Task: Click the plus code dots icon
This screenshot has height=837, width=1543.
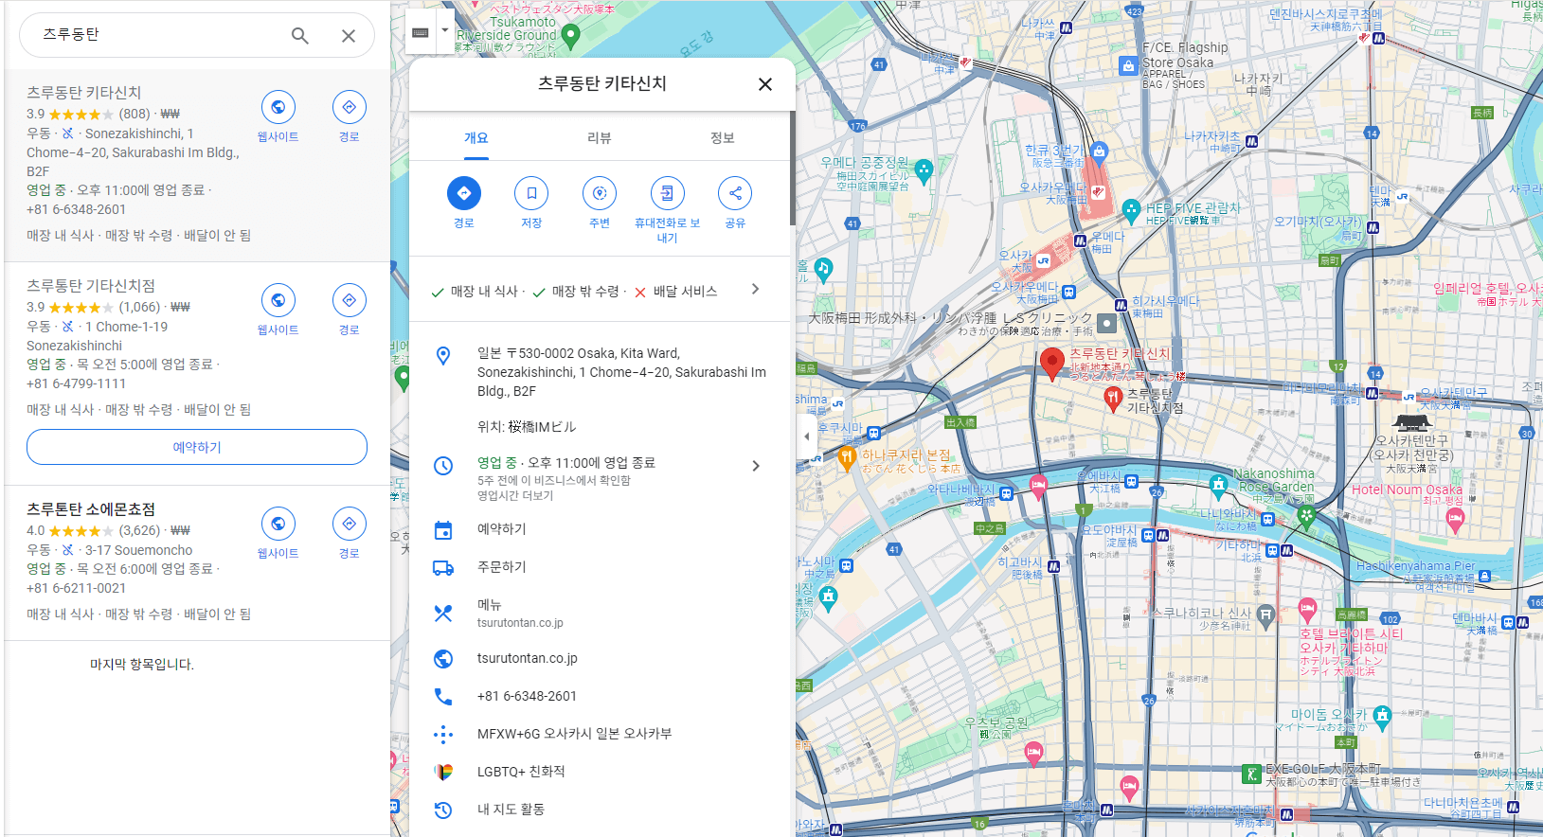Action: [442, 734]
